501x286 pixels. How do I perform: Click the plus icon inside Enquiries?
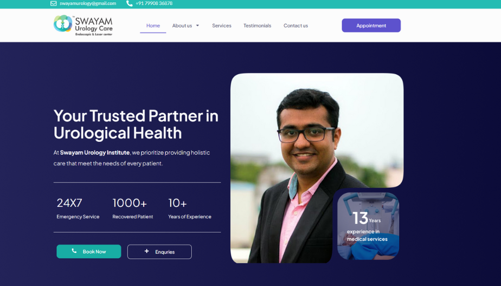click(146, 251)
